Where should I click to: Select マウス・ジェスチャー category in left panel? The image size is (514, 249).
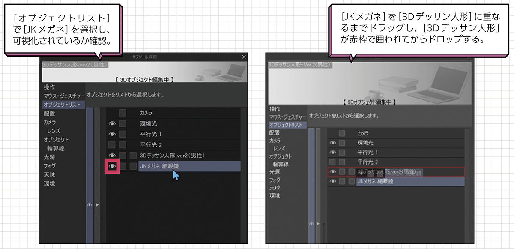[x=64, y=96]
